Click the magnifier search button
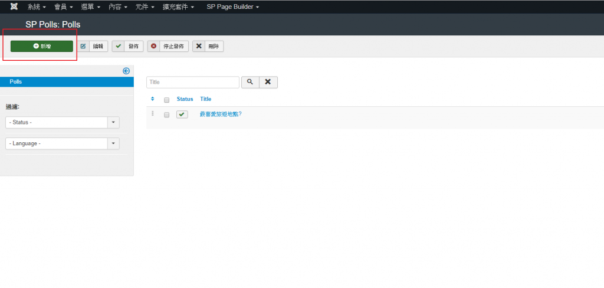 250,82
